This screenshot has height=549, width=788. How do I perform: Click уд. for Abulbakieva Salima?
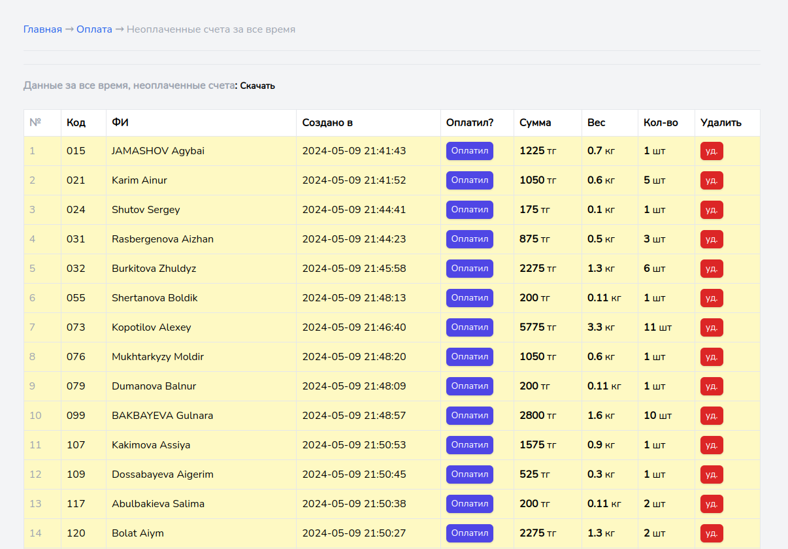tap(712, 504)
